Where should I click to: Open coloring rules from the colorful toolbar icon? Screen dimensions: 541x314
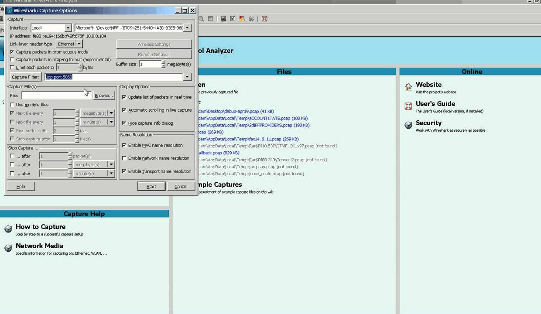[x=242, y=19]
